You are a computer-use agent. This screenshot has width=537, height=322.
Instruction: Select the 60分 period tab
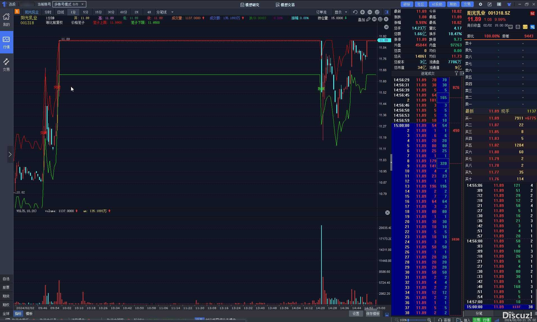tap(124, 12)
